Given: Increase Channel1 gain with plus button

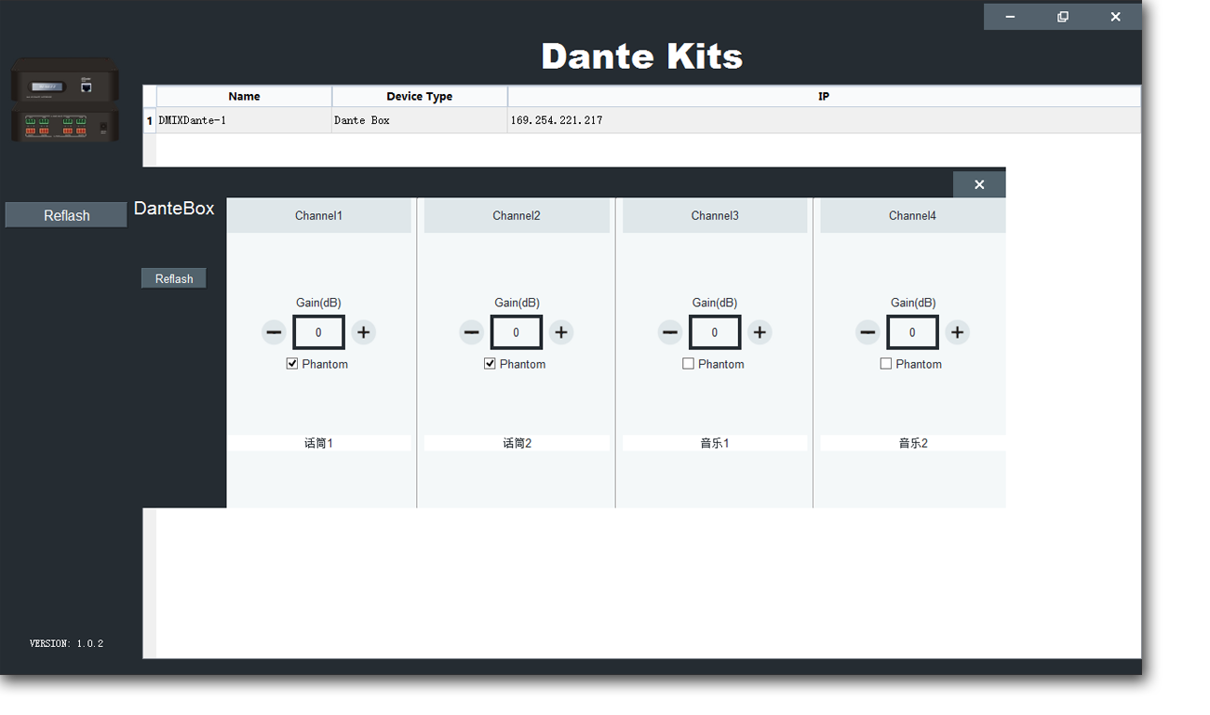Looking at the screenshot, I should [x=363, y=332].
